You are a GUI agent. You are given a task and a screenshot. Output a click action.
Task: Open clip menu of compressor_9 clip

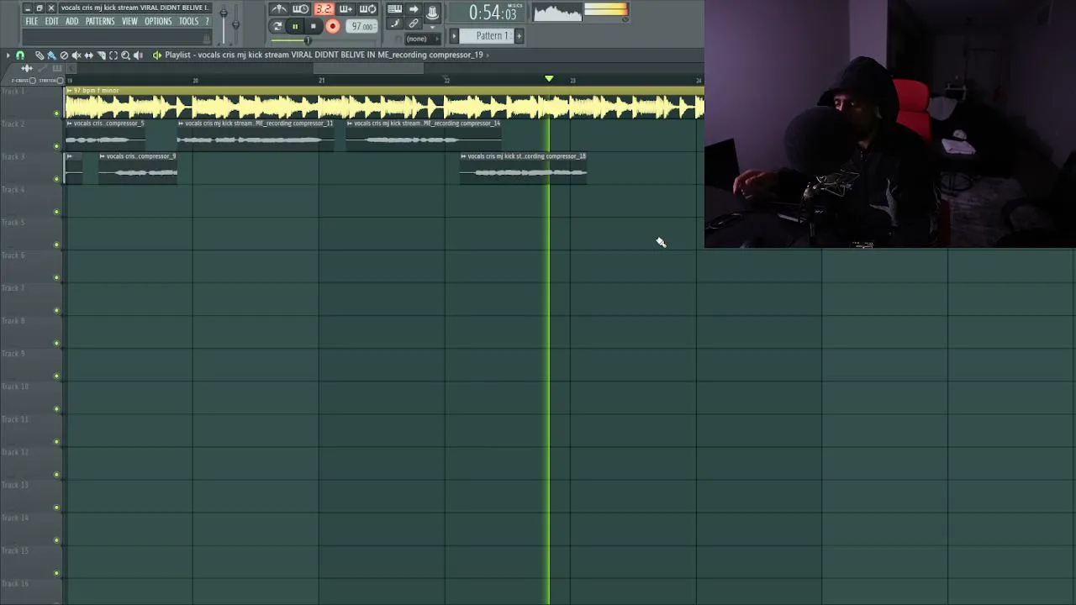coord(103,156)
